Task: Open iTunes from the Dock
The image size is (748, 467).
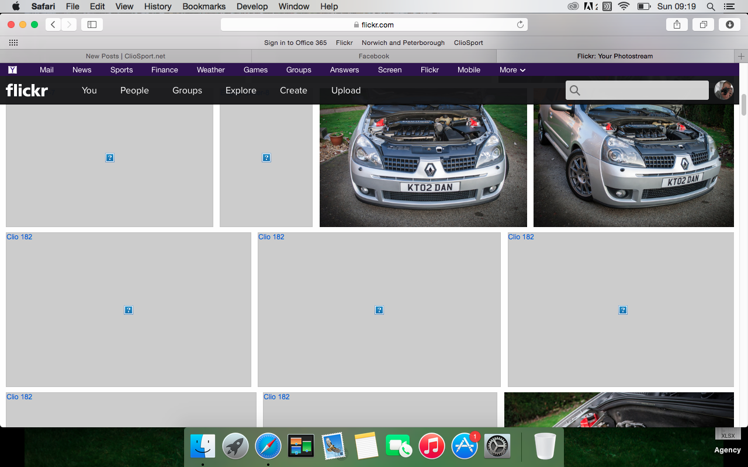Action: coord(432,445)
